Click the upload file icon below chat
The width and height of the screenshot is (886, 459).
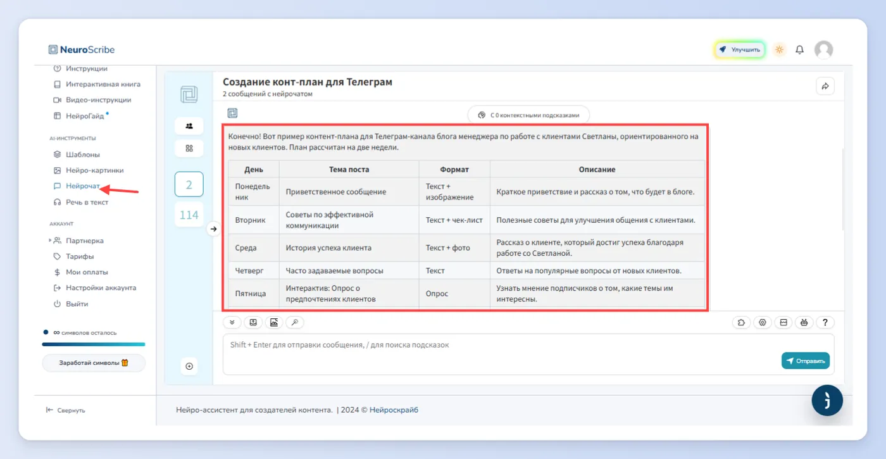pos(253,322)
